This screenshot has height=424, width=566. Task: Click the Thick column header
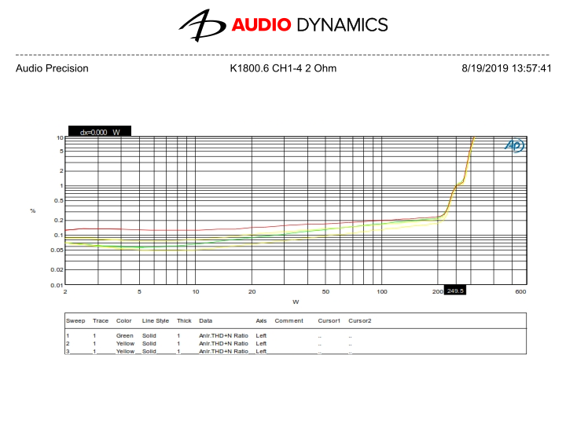[x=184, y=320]
